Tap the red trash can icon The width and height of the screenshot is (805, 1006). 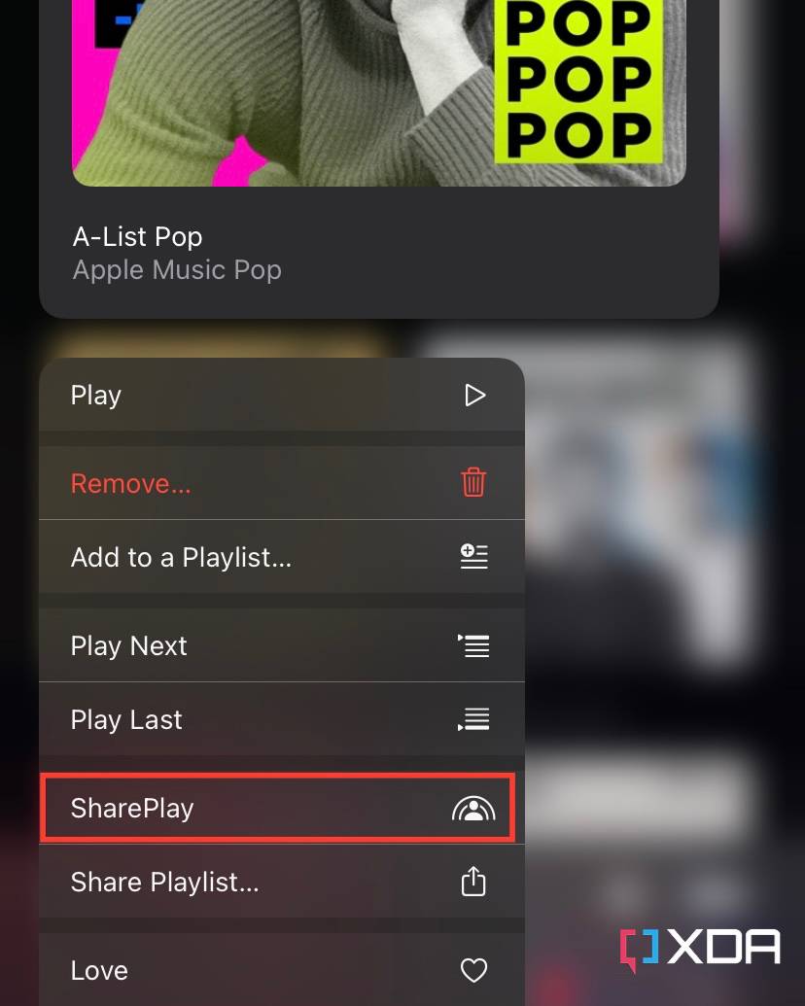click(x=473, y=482)
